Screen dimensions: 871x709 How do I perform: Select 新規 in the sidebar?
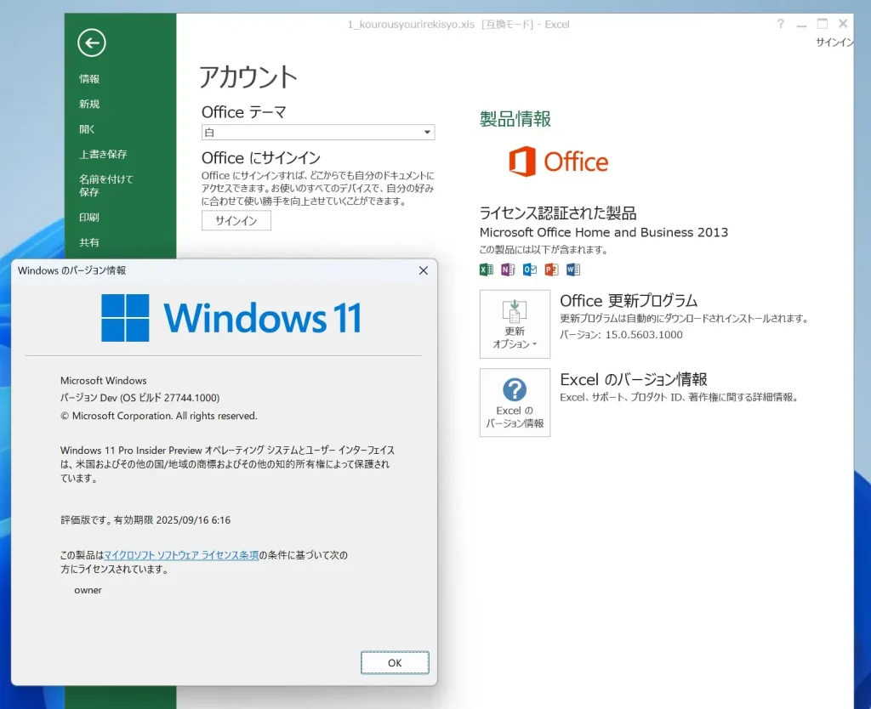coord(88,104)
